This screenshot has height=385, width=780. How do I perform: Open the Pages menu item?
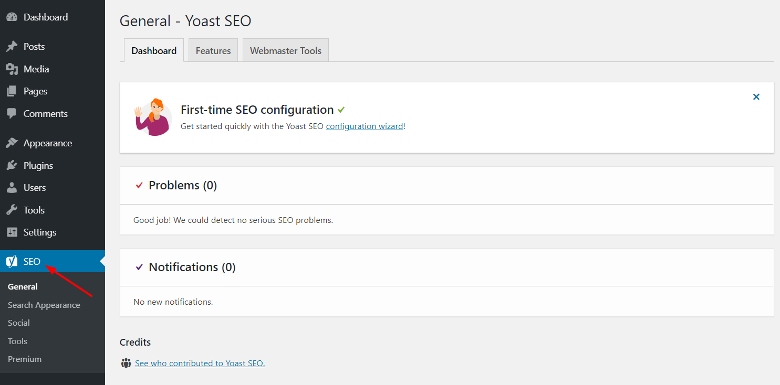point(53,91)
